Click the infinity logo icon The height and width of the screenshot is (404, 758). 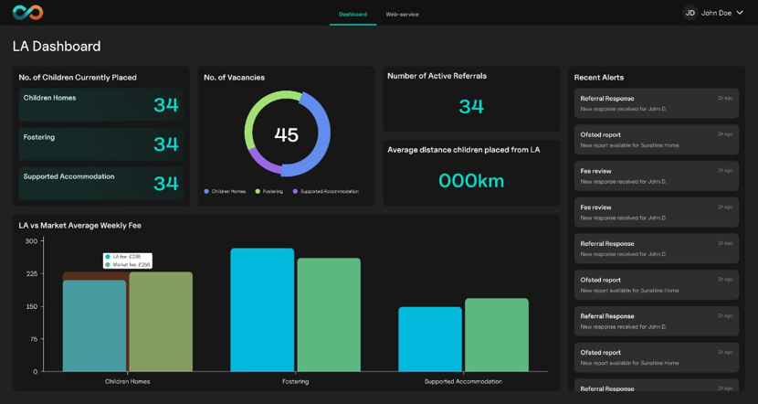[27, 13]
